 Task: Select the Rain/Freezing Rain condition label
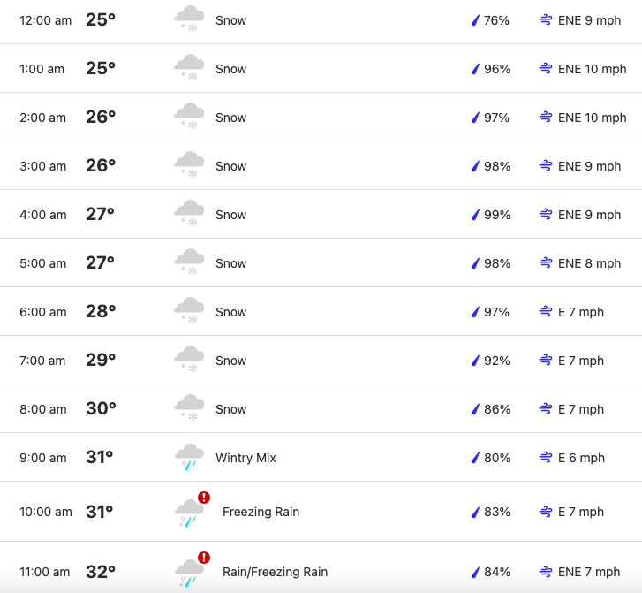(275, 572)
